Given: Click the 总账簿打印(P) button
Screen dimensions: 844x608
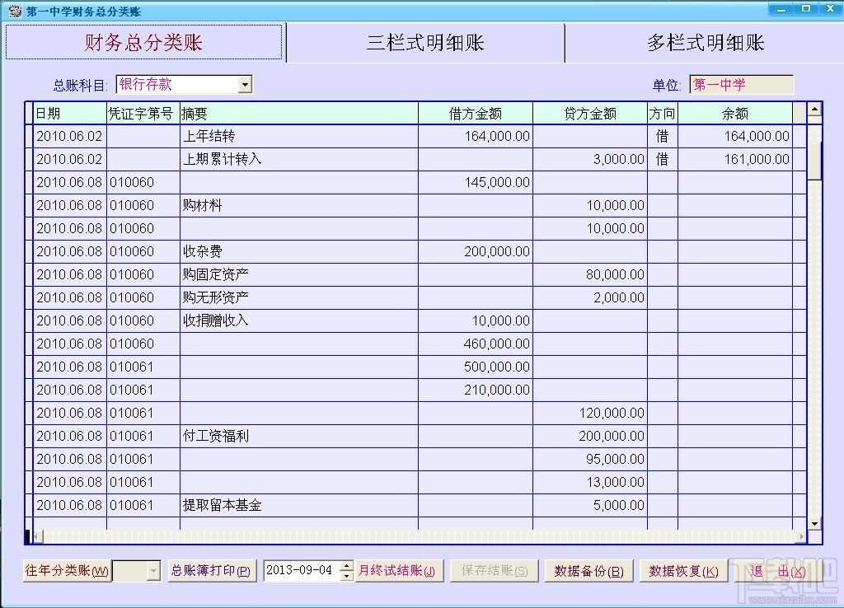Looking at the screenshot, I should tap(211, 571).
